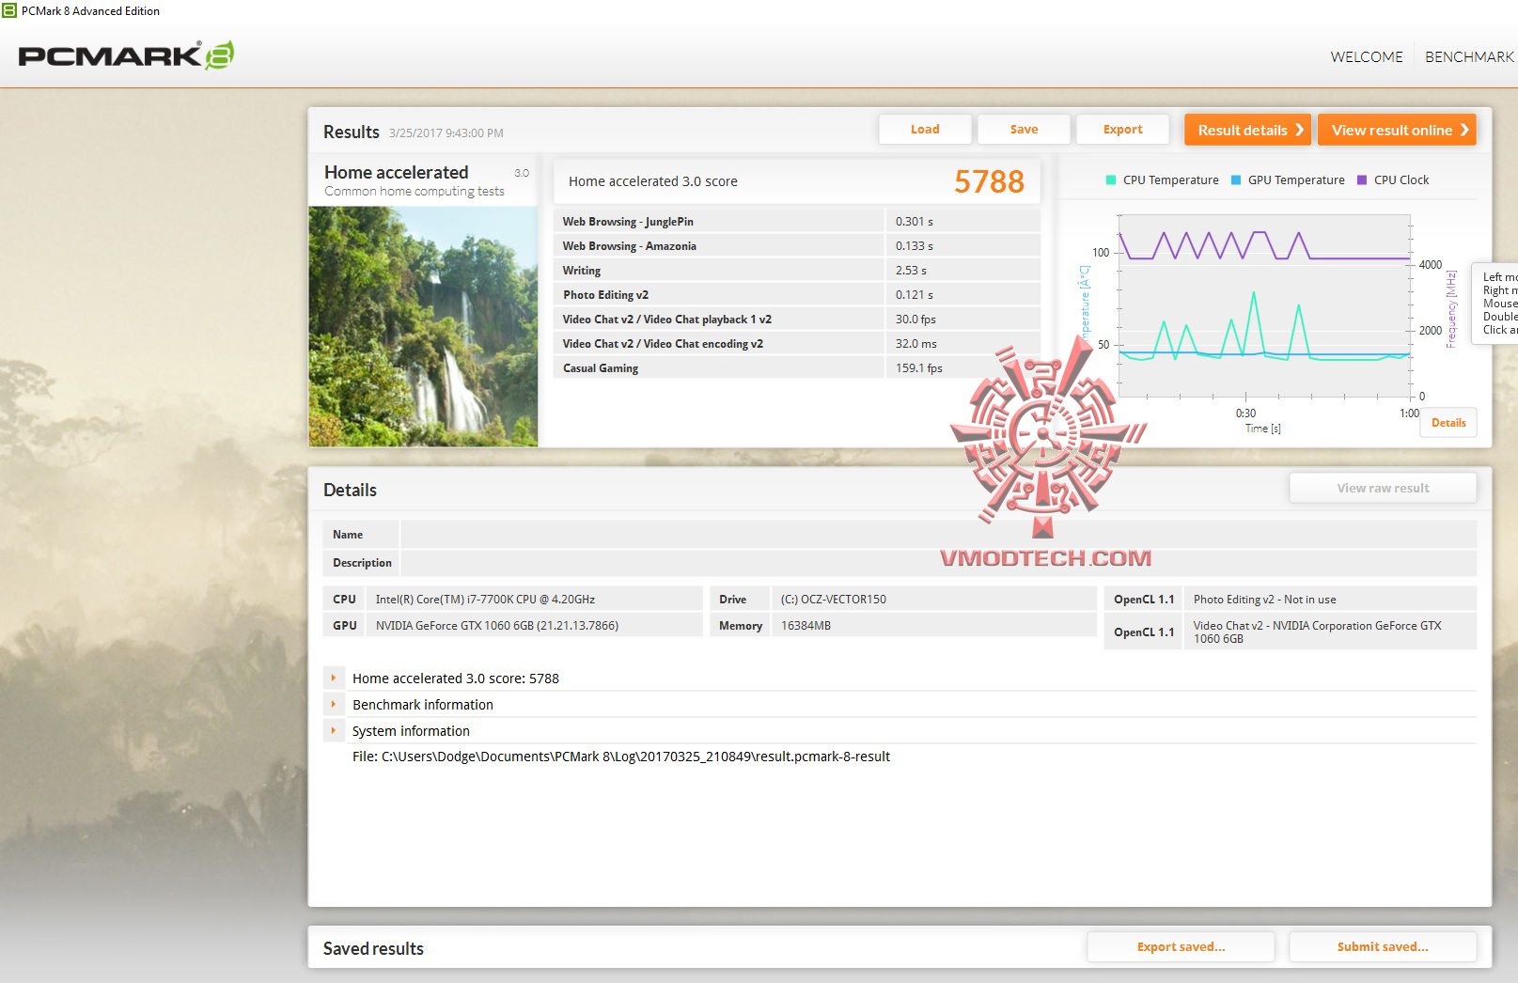Click the 5788 score value
This screenshot has height=983, width=1518.
point(989,181)
